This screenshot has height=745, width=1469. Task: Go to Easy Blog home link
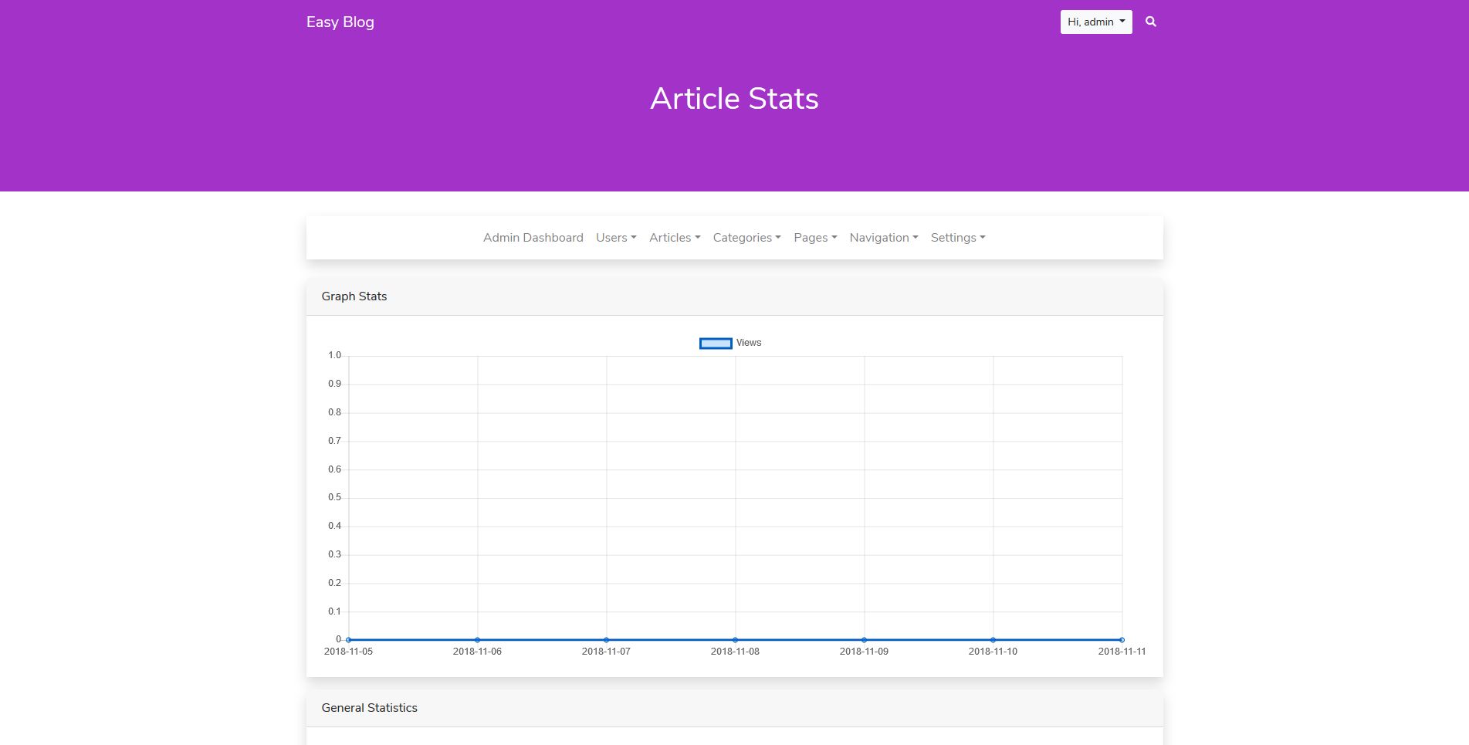pos(340,22)
